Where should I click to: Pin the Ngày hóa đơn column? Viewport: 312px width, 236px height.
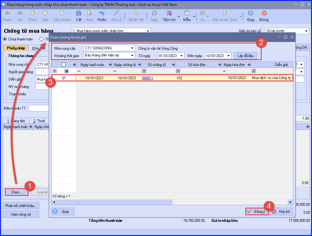[249, 65]
